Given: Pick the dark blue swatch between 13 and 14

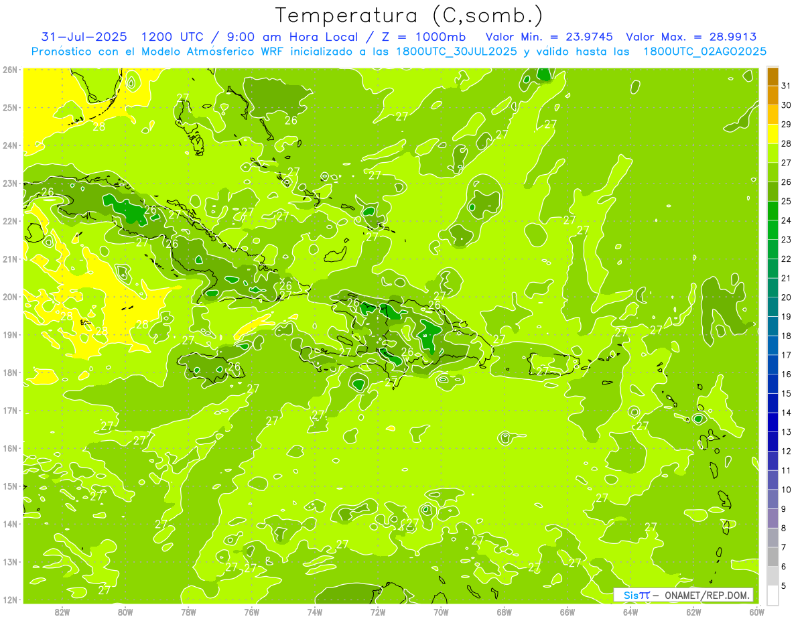Looking at the screenshot, I should (x=773, y=422).
